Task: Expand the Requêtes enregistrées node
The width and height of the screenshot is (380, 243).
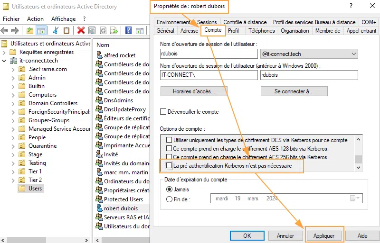Action: [4, 52]
